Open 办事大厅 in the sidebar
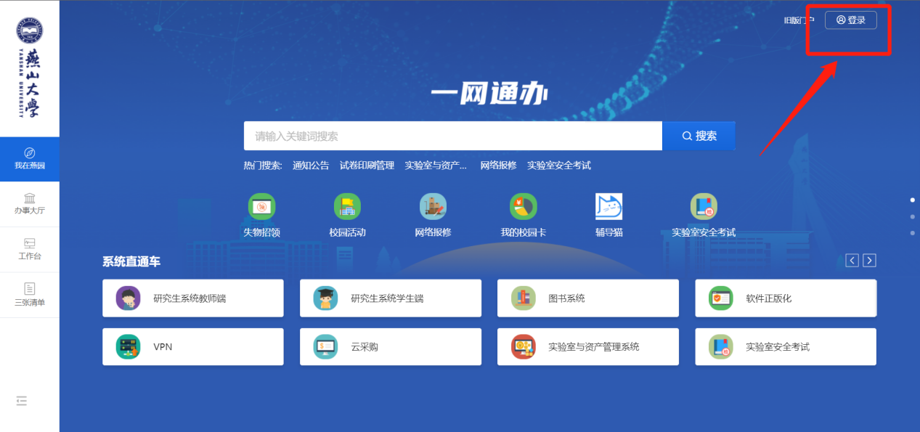920x432 pixels. [x=30, y=203]
